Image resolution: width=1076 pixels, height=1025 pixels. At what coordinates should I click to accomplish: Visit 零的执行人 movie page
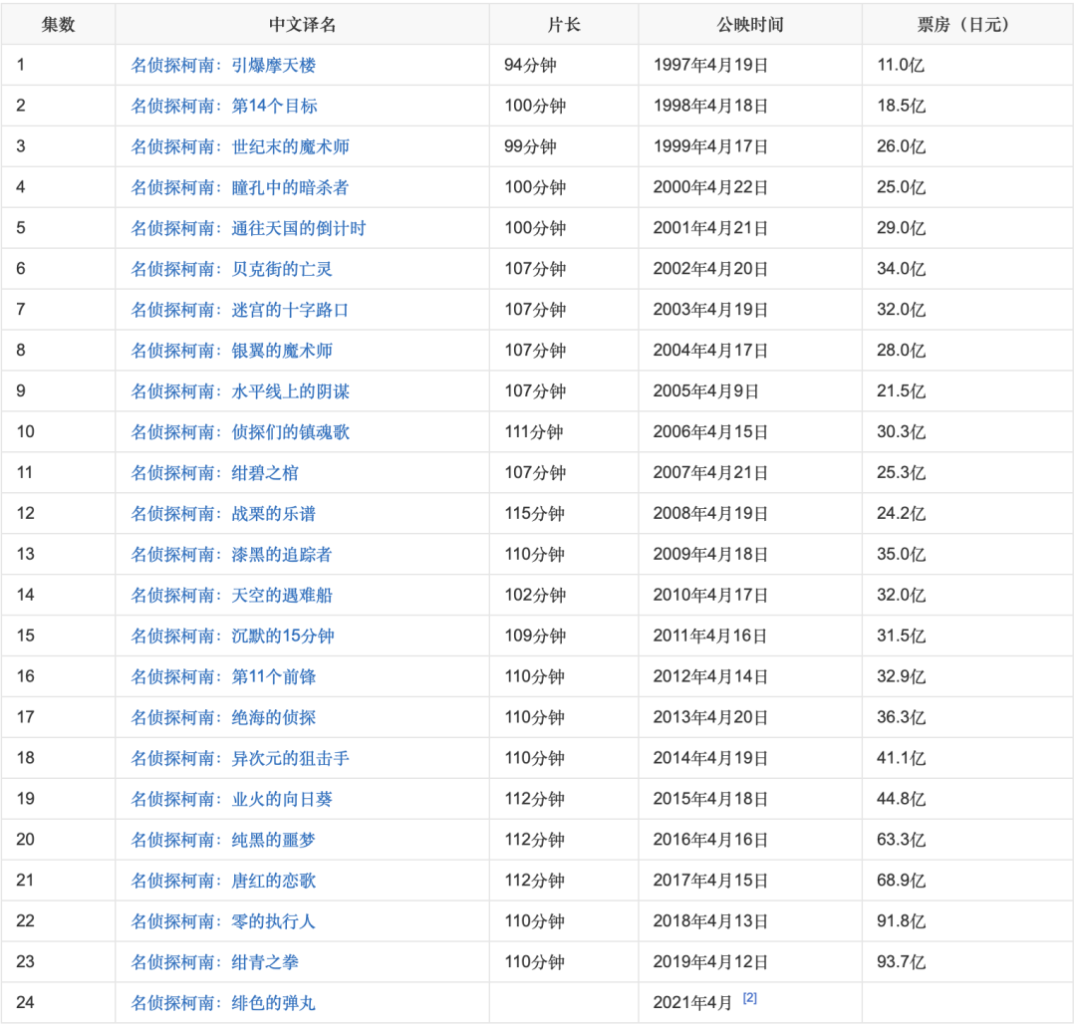223,923
